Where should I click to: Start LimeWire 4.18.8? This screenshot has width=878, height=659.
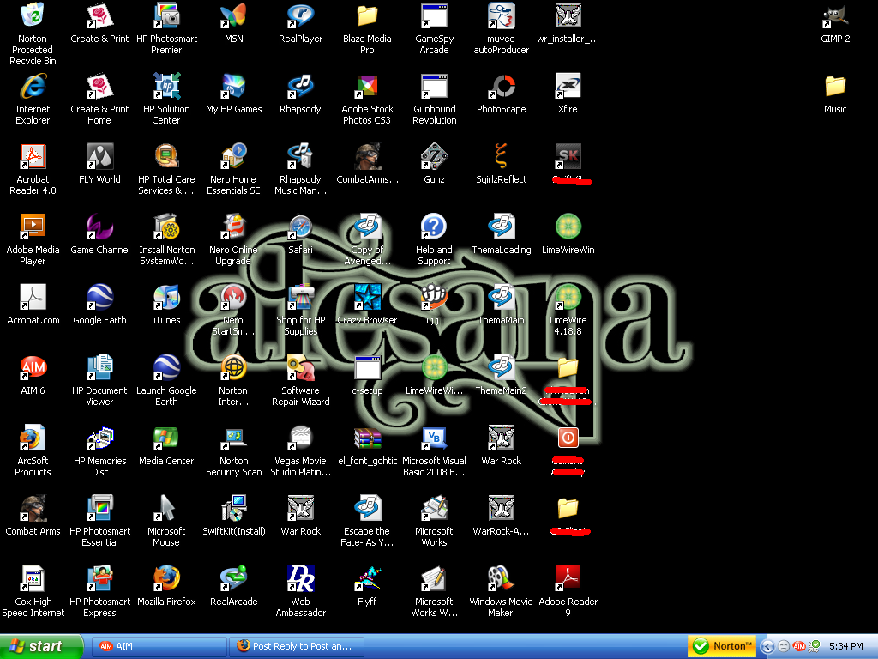pos(567,300)
